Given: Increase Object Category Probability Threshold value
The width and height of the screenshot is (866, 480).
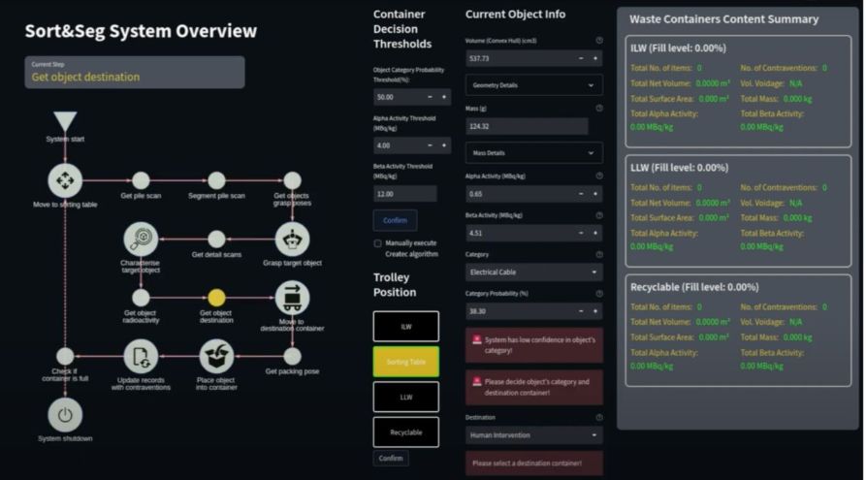Looking at the screenshot, I should tap(444, 97).
